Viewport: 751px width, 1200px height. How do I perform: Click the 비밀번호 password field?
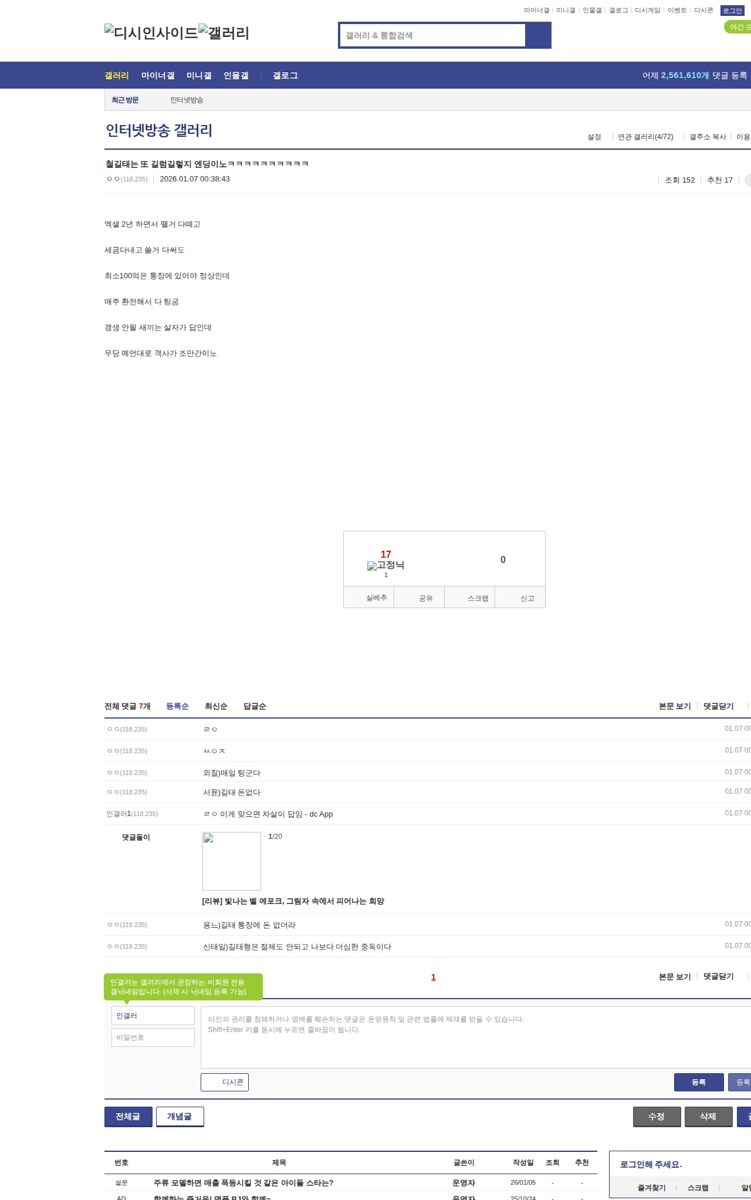pyautogui.click(x=153, y=1037)
